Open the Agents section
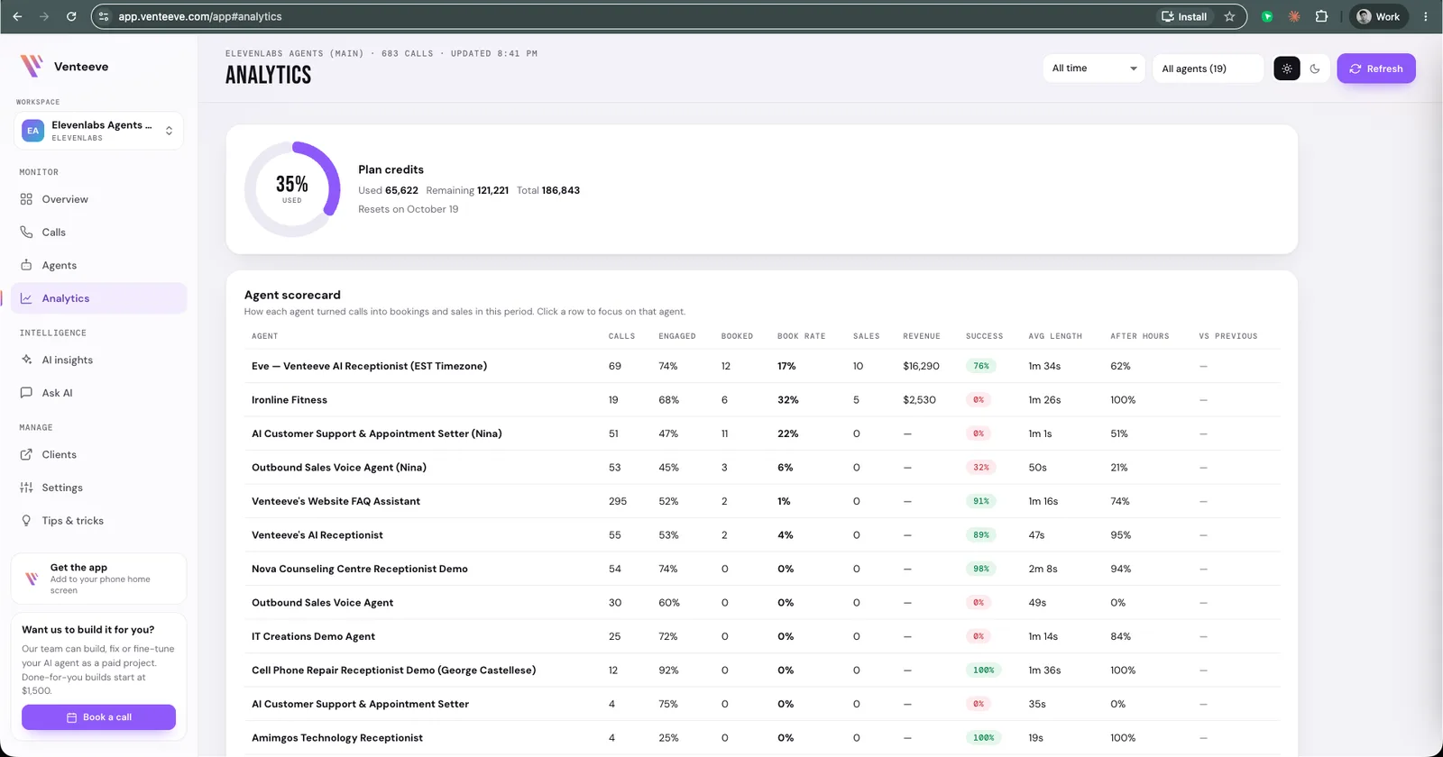Viewport: 1443px width, 757px height. pyautogui.click(x=99, y=265)
